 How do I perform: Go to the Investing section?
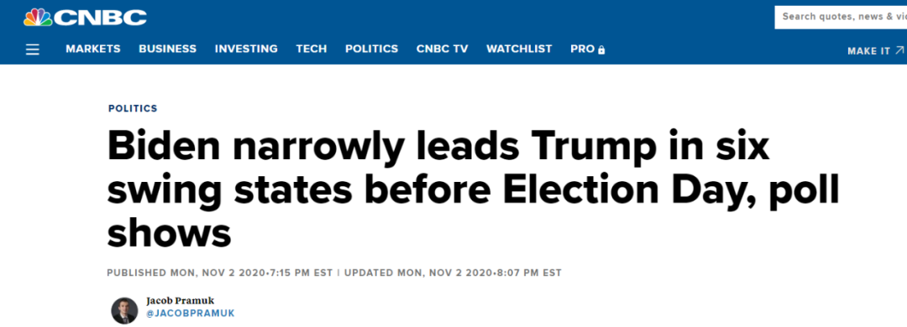(246, 49)
